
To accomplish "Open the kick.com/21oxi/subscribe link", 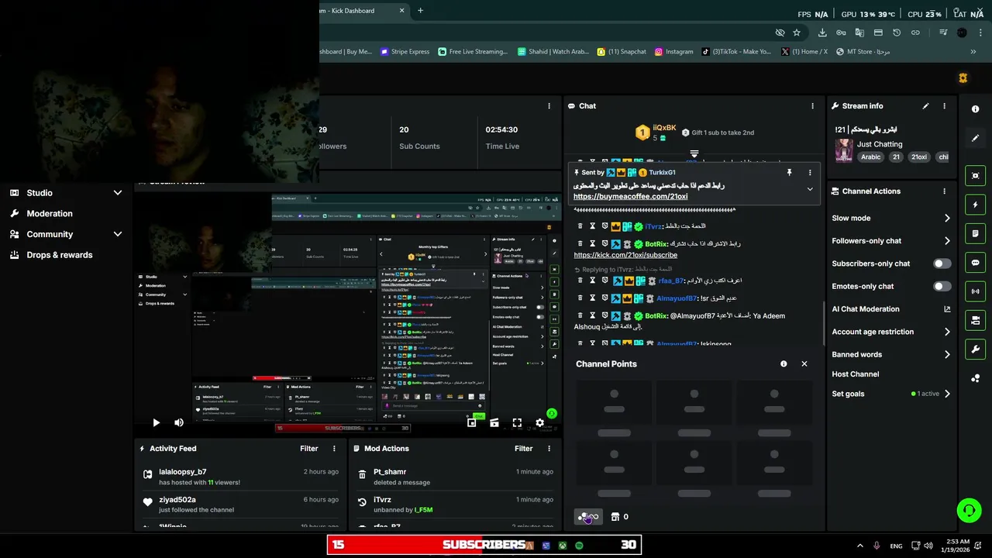I will tap(625, 255).
